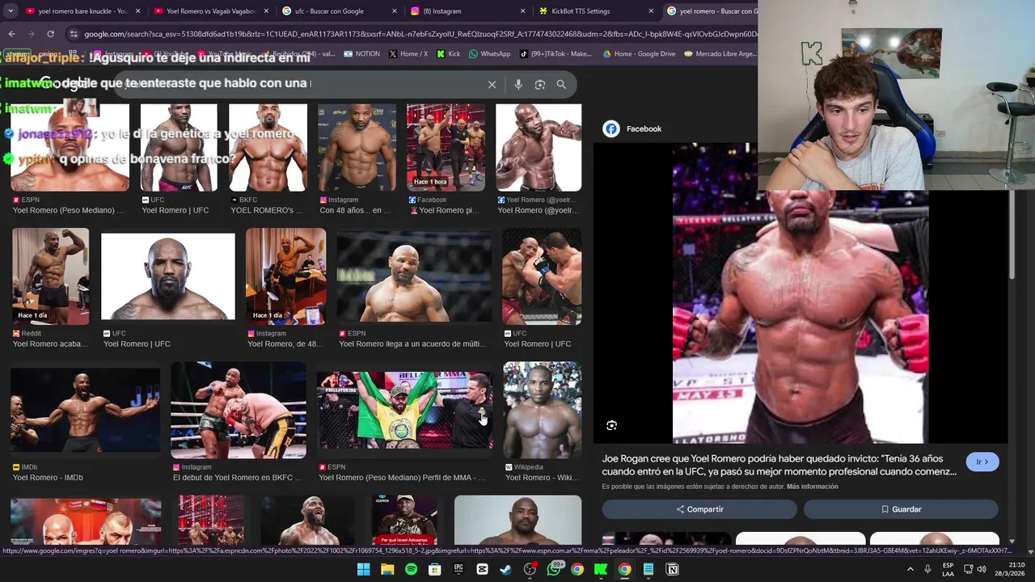Open El debut de Yoel Romero en BKFC result
This screenshot has width=1035, height=582.
pos(237,478)
